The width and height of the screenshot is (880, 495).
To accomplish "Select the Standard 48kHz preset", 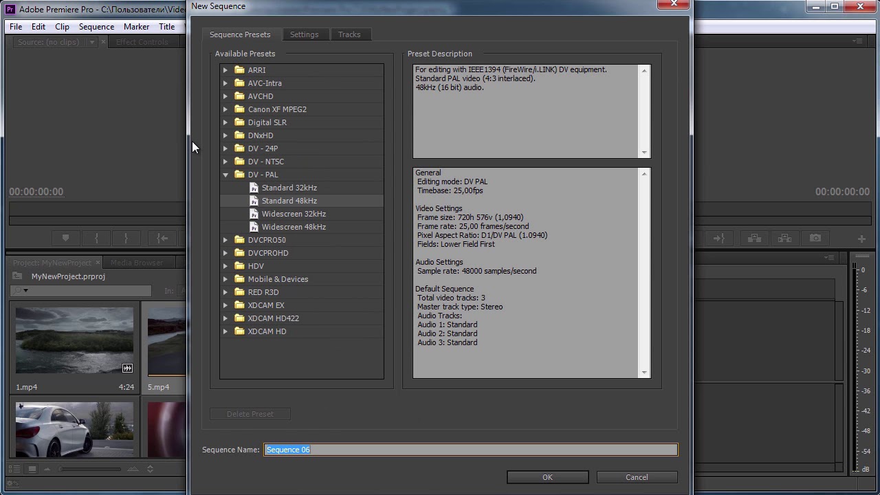I will [289, 201].
